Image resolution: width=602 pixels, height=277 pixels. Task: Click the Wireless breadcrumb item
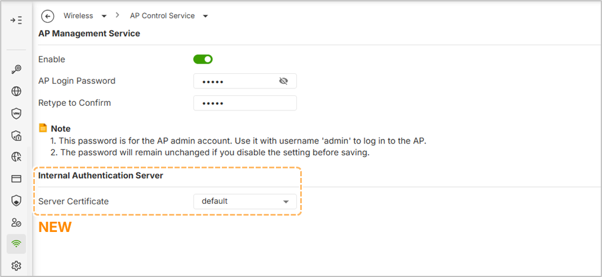(78, 16)
